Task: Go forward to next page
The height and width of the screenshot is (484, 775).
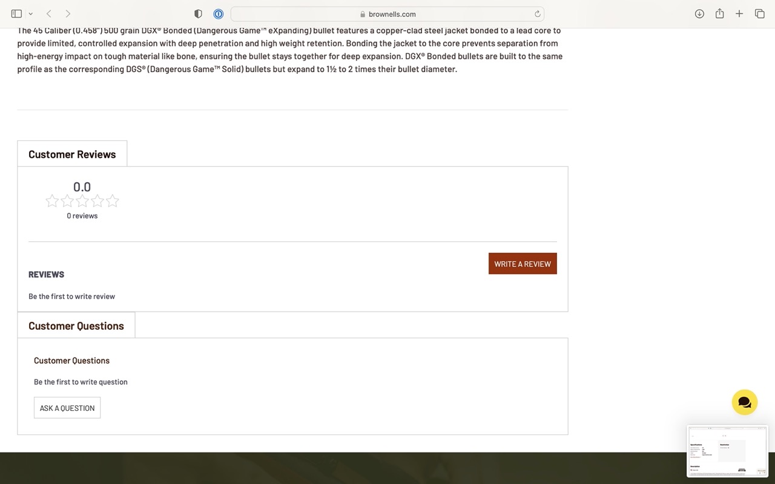Action: 68,13
